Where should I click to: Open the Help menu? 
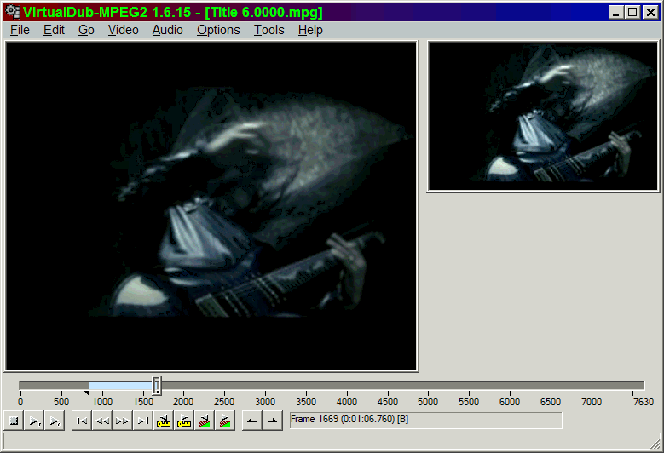coord(310,30)
